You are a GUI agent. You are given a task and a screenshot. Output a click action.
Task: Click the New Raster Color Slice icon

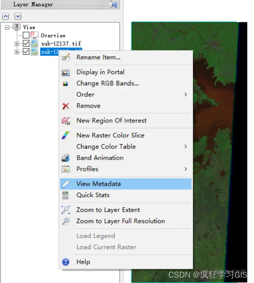pos(65,135)
